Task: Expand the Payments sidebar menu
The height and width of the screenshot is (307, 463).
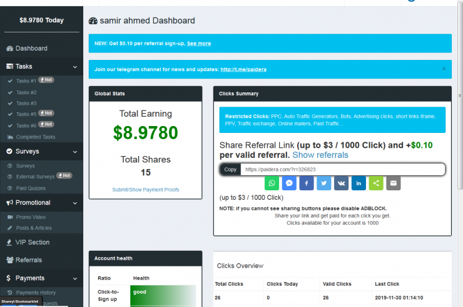Action: click(41, 278)
